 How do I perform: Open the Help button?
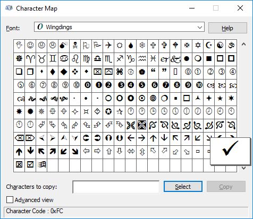pyautogui.click(x=227, y=28)
